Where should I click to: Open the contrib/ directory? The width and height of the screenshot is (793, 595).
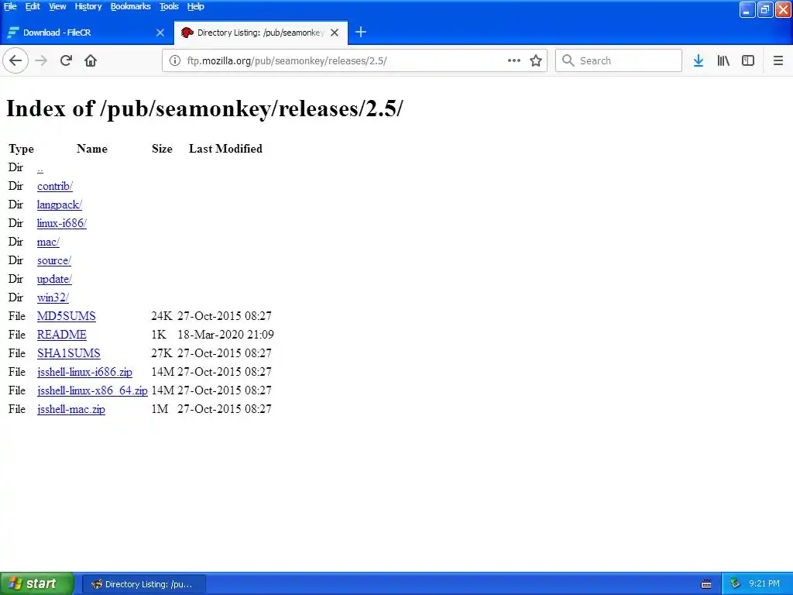pos(55,186)
